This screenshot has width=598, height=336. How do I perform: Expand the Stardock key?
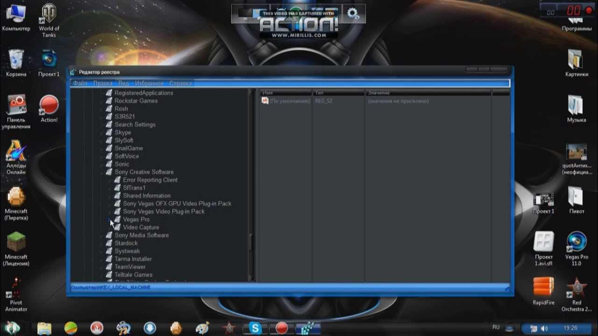[x=102, y=243]
